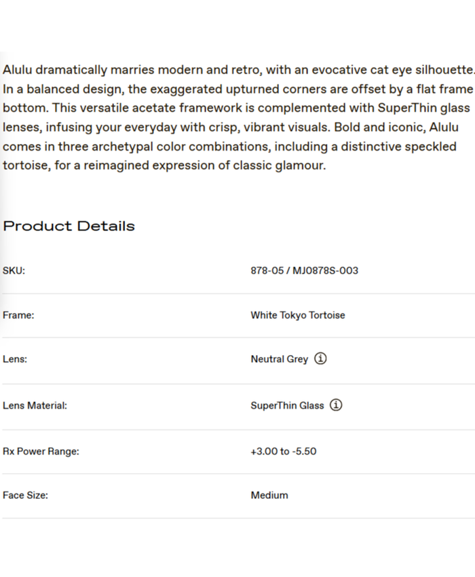Select White Tokyo Tortoise frame value

(x=297, y=315)
